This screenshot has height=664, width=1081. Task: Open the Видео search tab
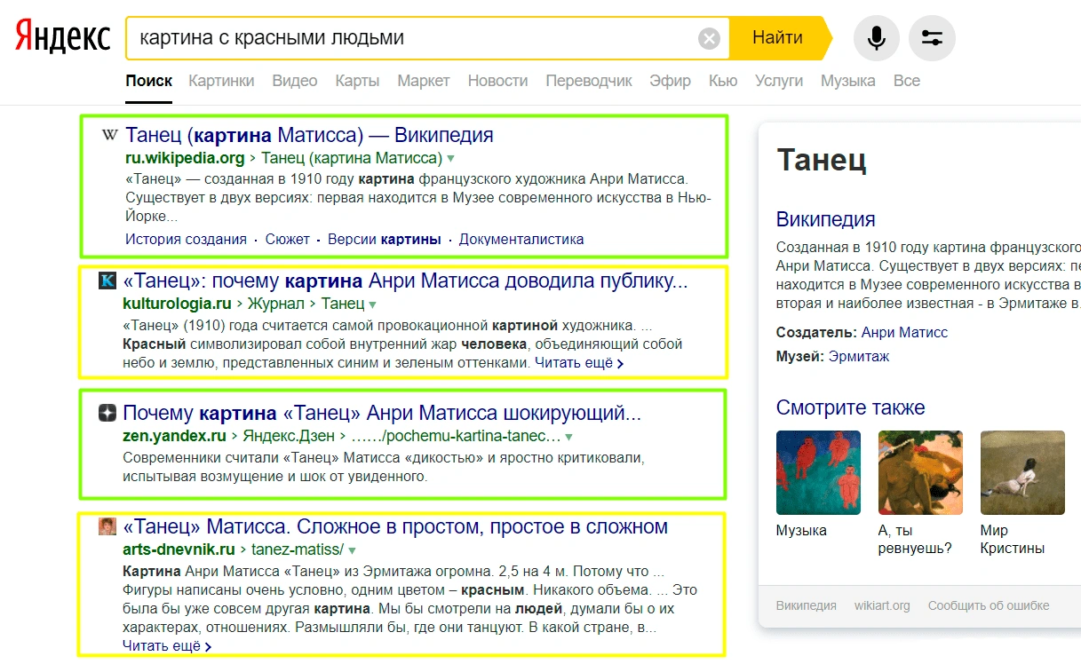pos(294,80)
